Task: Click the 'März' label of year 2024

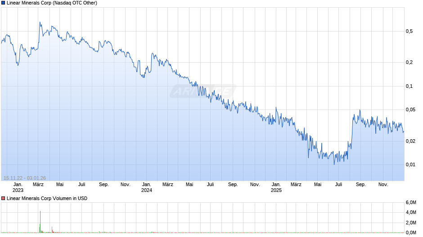Action: 167,185
